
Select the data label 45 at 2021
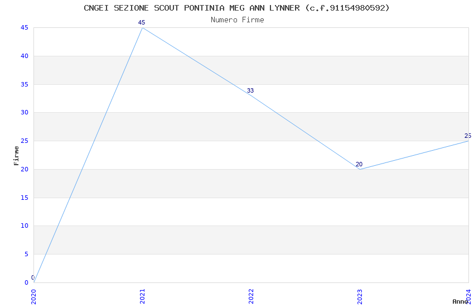coord(142,22)
